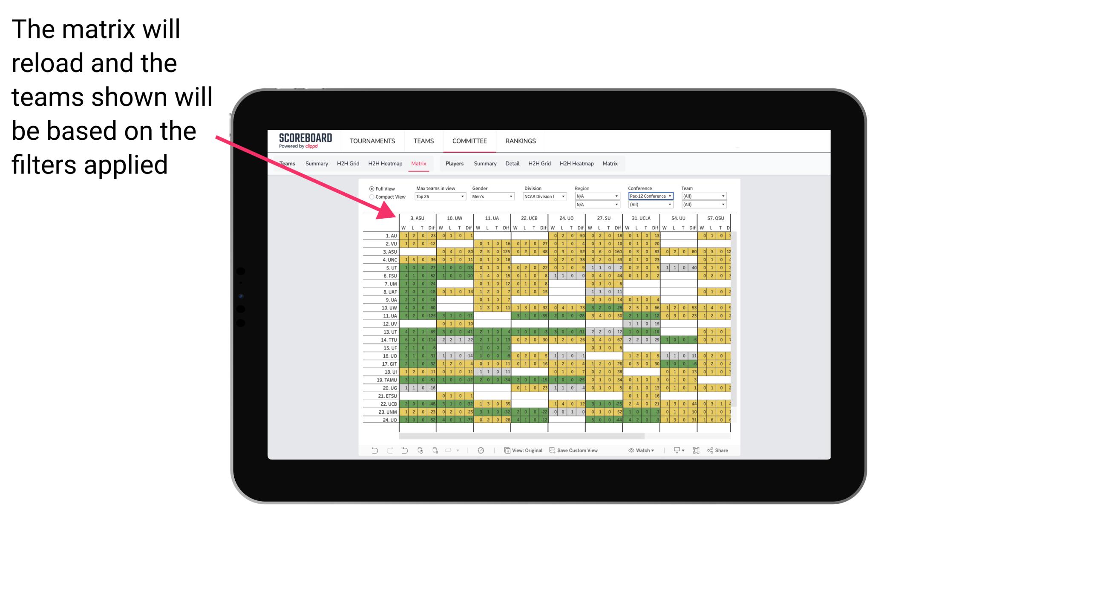
Task: Click TOURNAMENTS in the main menu
Action: (x=372, y=141)
